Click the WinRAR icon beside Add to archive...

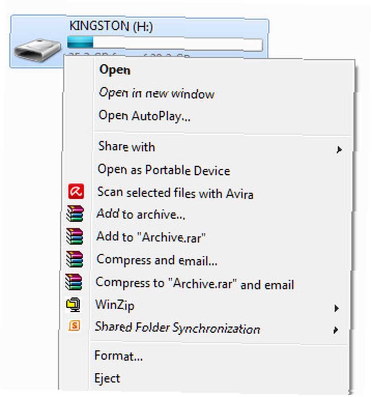tap(75, 214)
